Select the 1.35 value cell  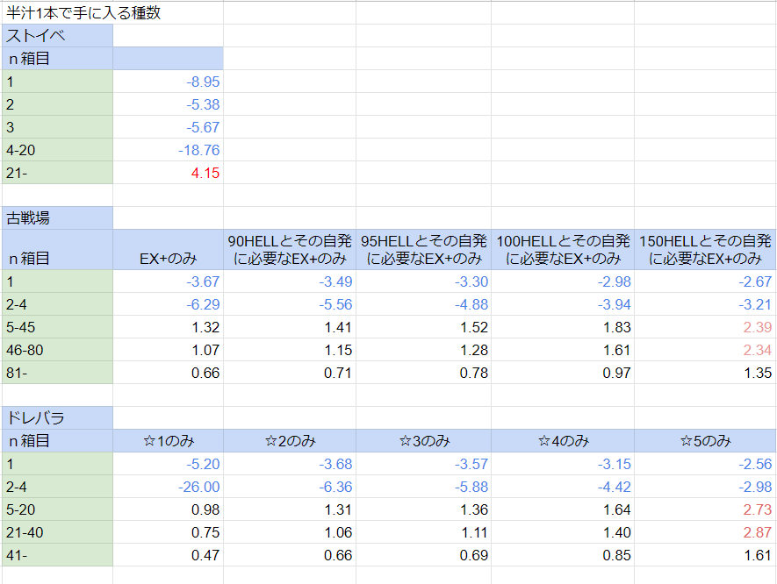[705, 372]
